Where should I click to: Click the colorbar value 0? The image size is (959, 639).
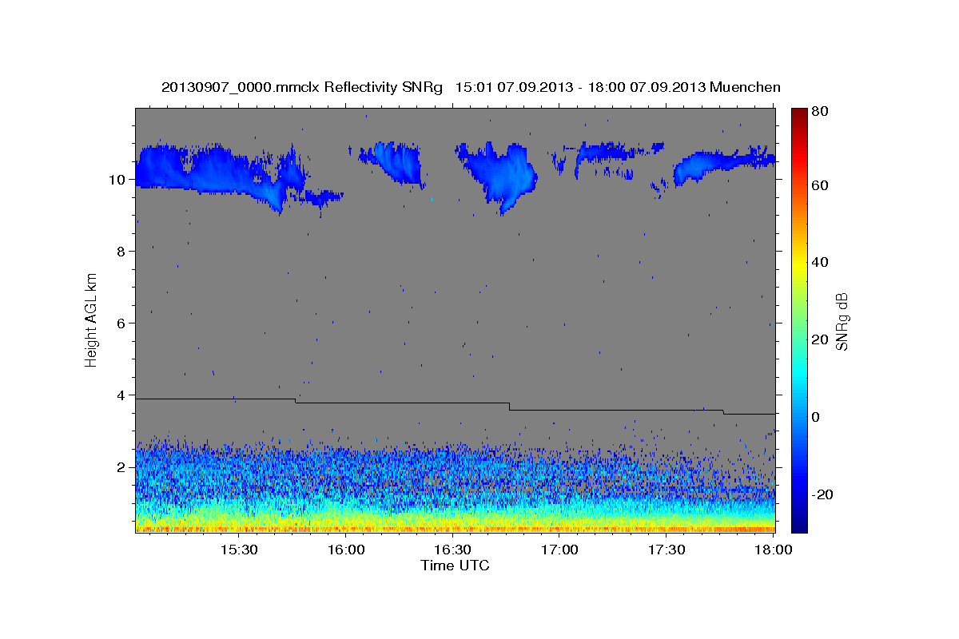(816, 418)
